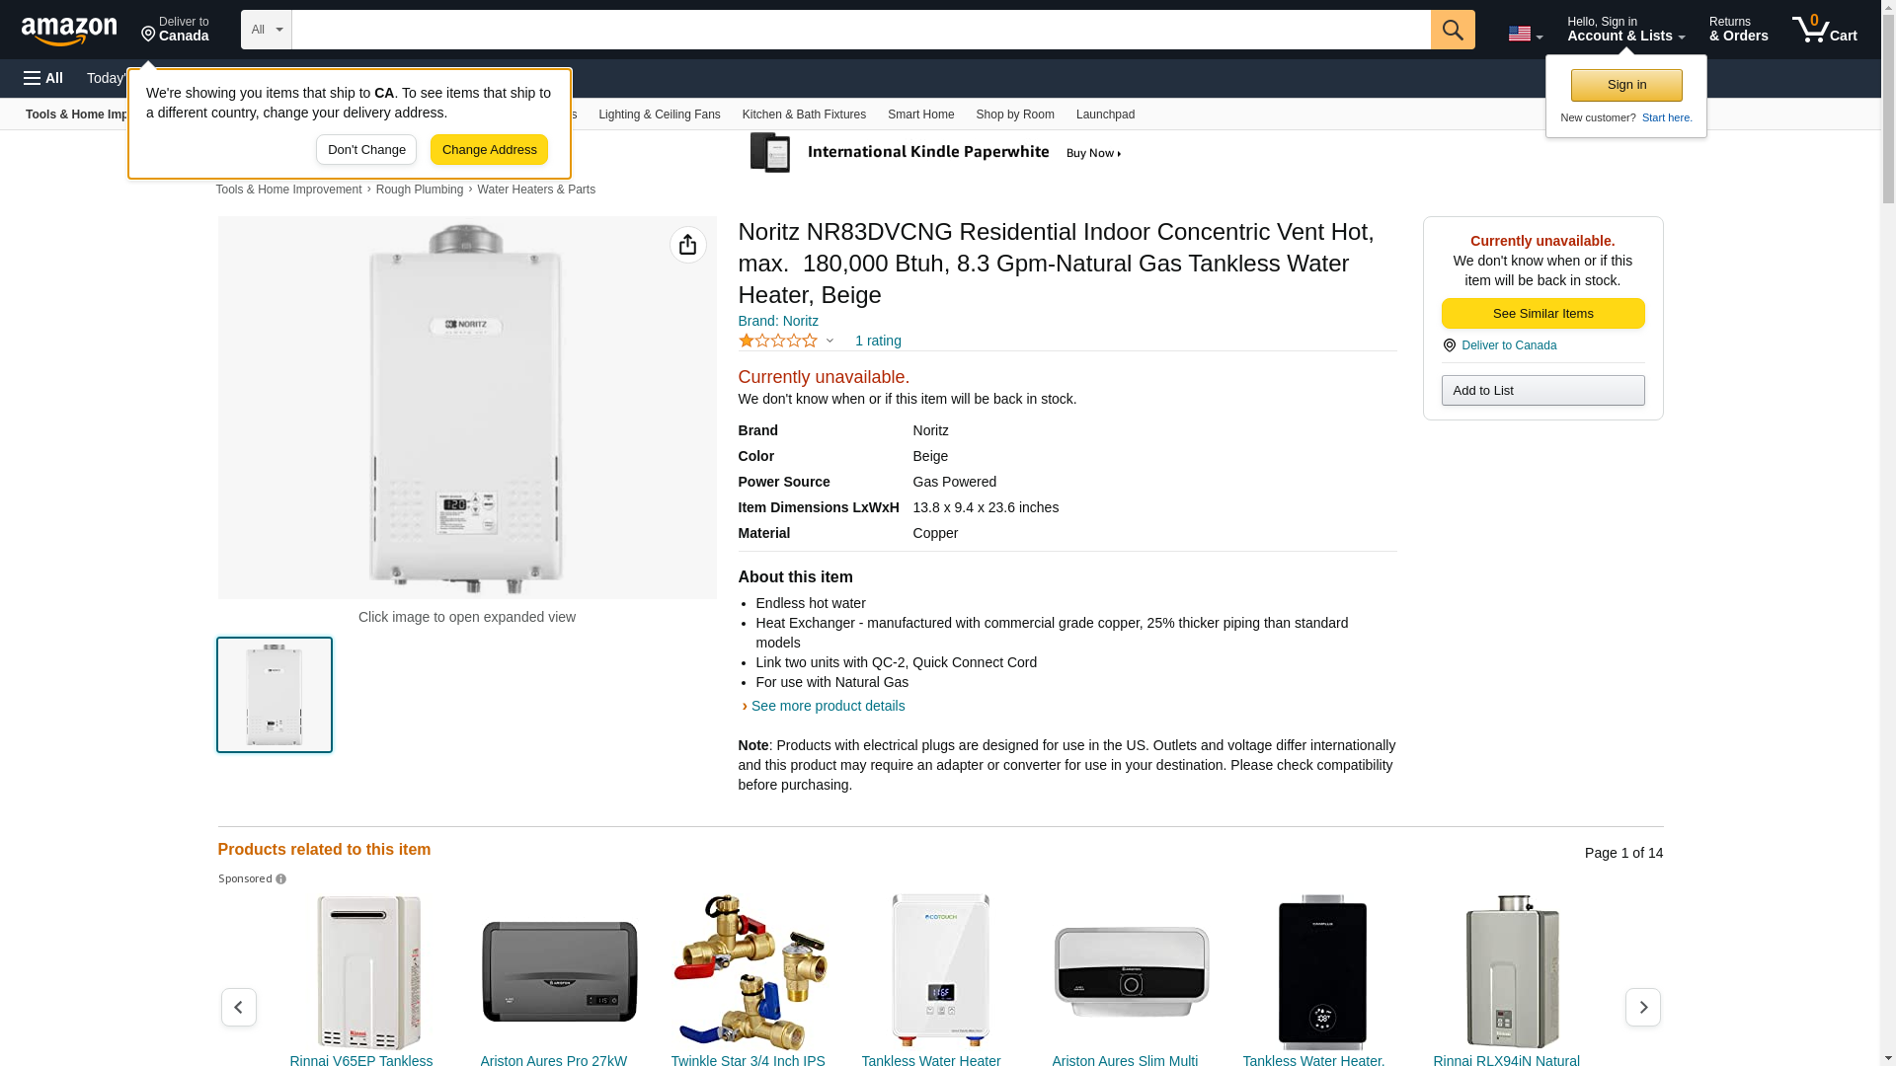Click the Deliver to Canada location icon
Image resolution: width=1896 pixels, height=1066 pixels.
click(1449, 345)
